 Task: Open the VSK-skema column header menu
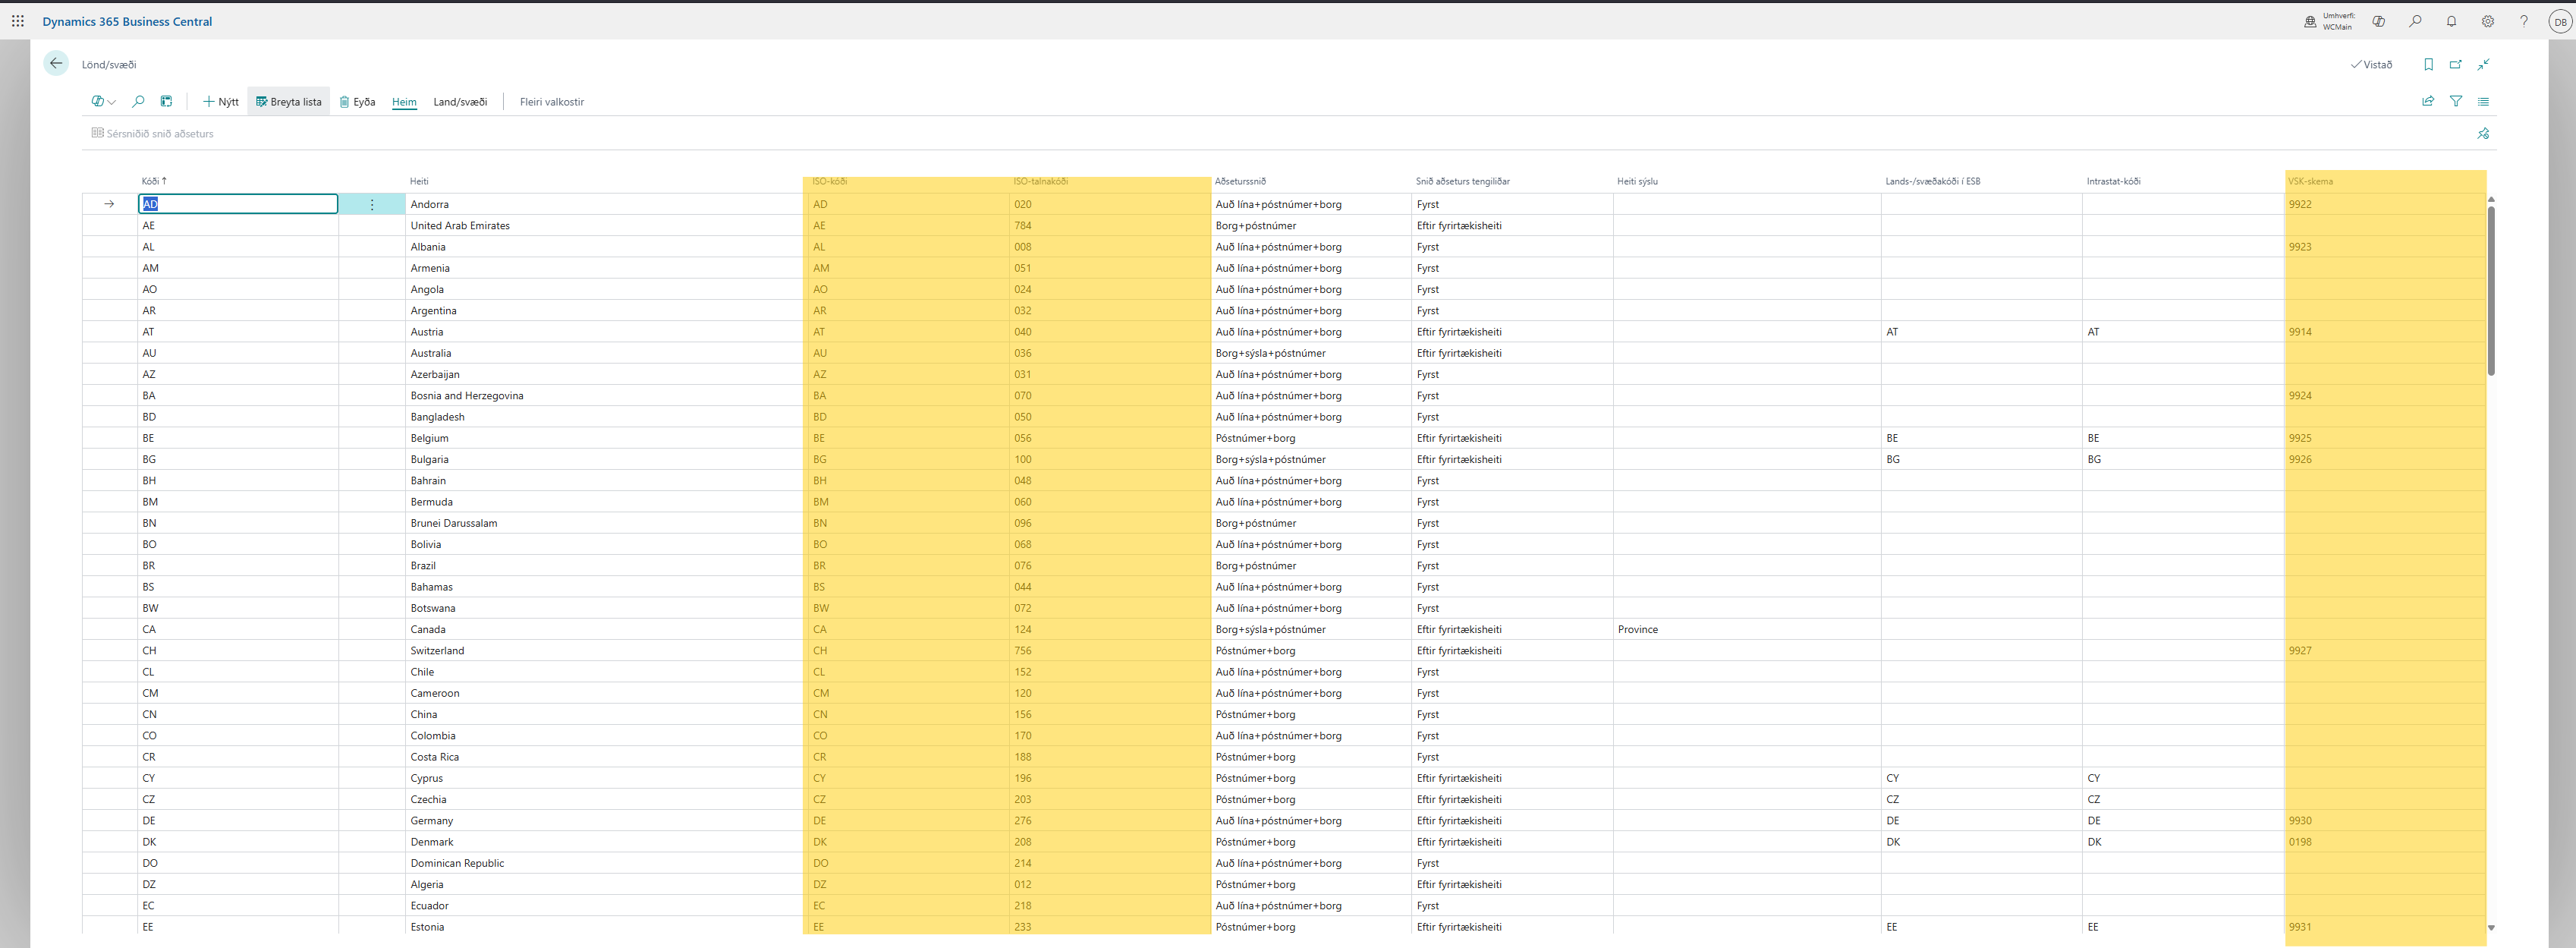pyautogui.click(x=2310, y=181)
